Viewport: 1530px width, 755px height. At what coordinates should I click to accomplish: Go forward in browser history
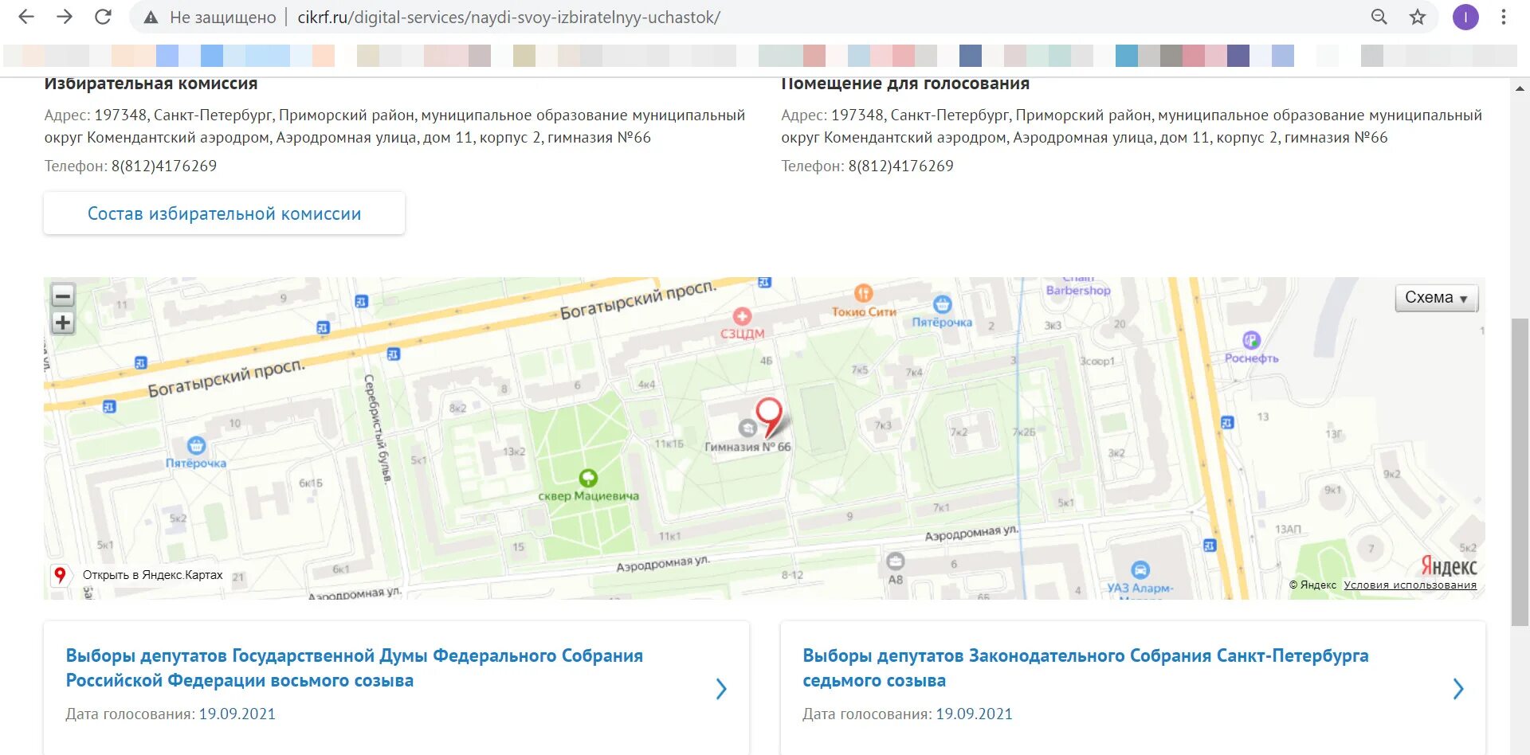[65, 17]
